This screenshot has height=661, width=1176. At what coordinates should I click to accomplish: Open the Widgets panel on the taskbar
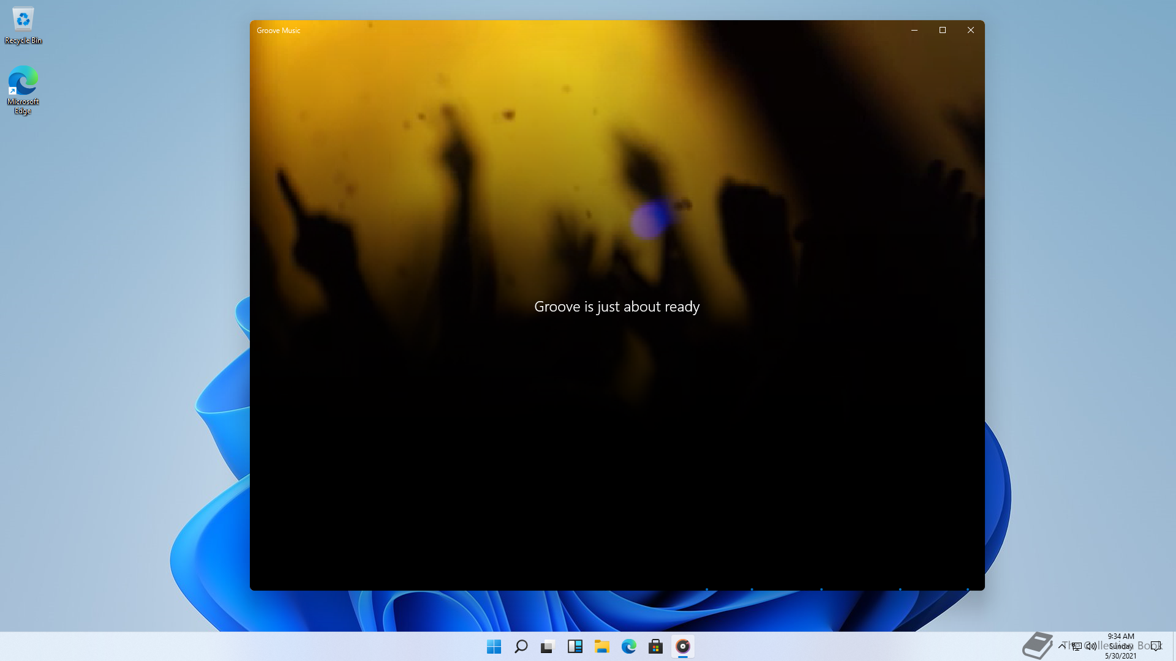[575, 646]
